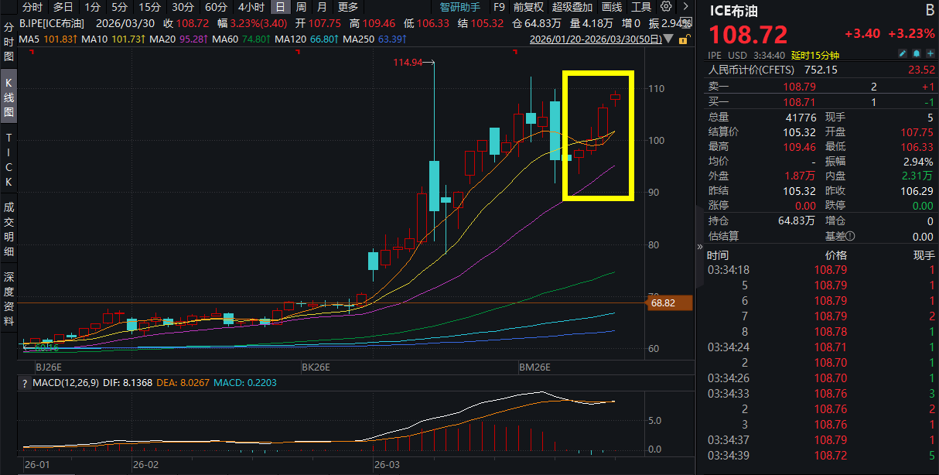Open the 成交明细 sidebar tab
Screen dimensions: 939x475
(9, 230)
